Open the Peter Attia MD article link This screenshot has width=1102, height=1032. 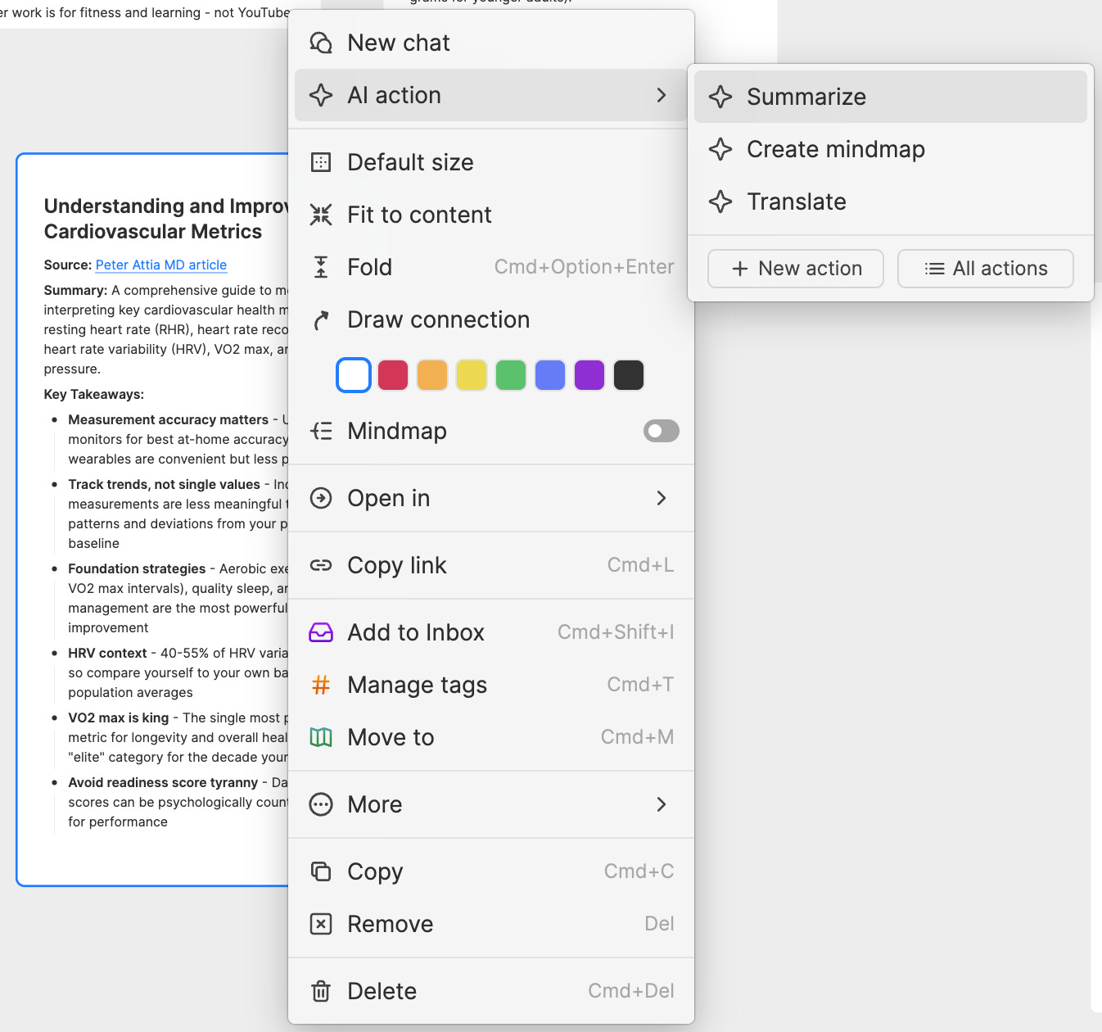click(160, 265)
